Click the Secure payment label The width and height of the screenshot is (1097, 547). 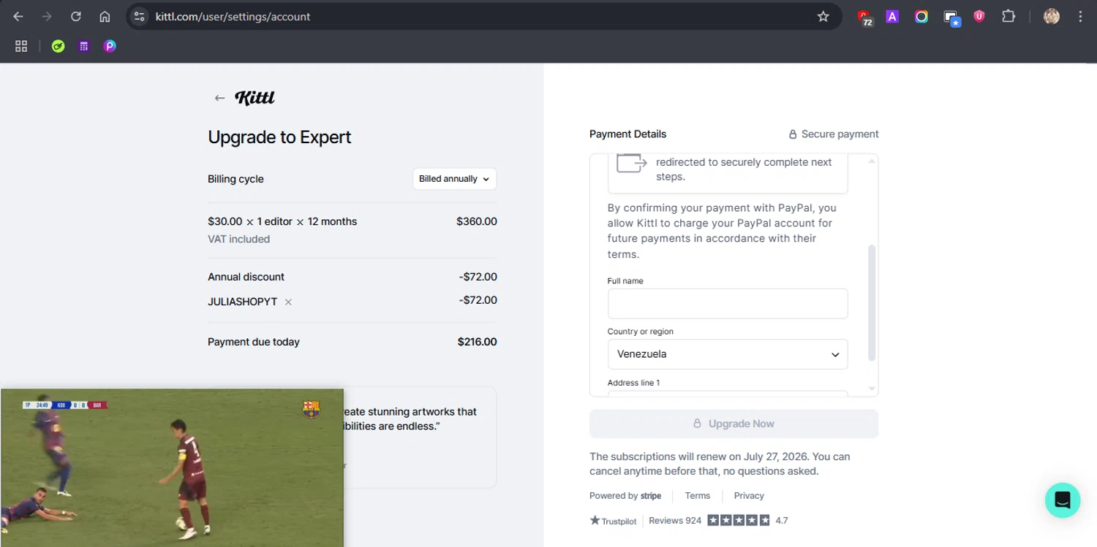(x=834, y=134)
